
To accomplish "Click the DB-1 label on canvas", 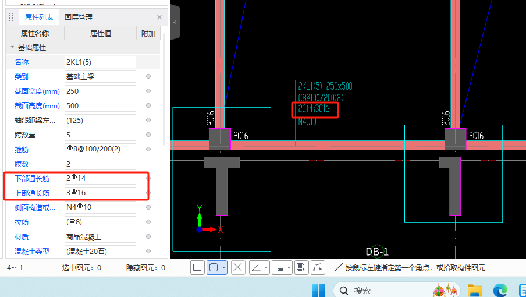I will [377, 252].
